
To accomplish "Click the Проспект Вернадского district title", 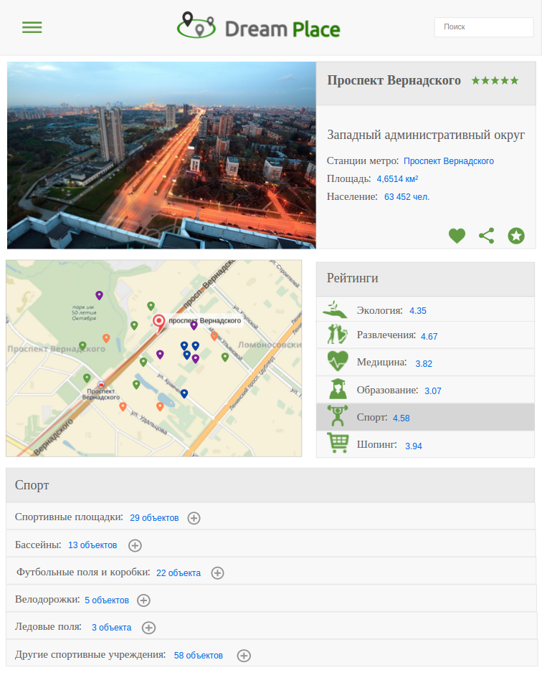I will click(394, 81).
